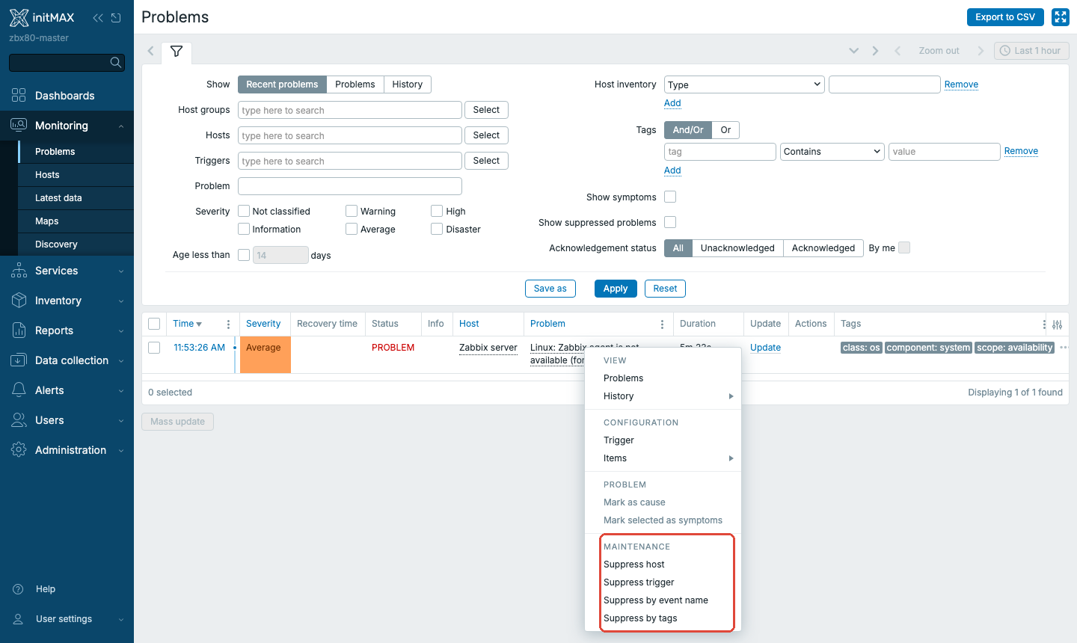Click the Monitoring section icon
This screenshot has height=643, width=1077.
coord(19,125)
